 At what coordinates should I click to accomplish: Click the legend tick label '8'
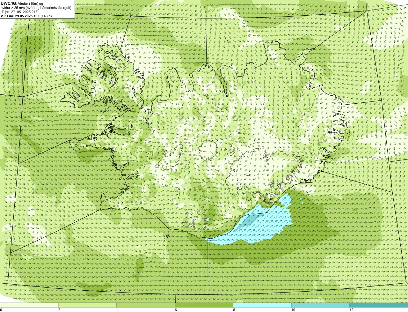point(234,310)
